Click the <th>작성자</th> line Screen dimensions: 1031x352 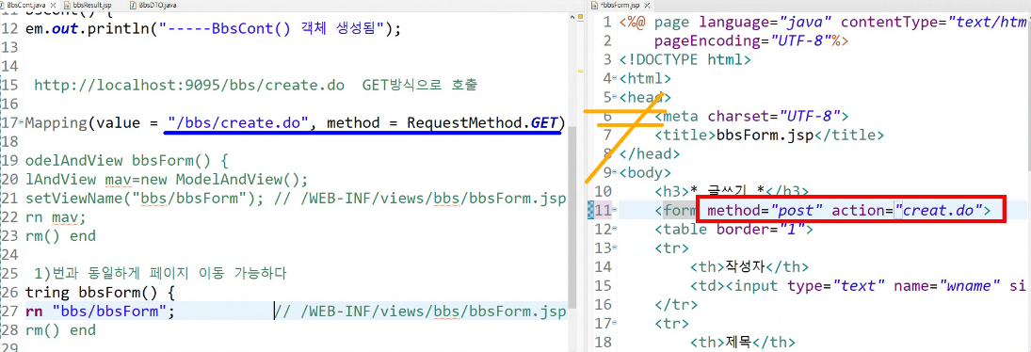click(x=749, y=267)
